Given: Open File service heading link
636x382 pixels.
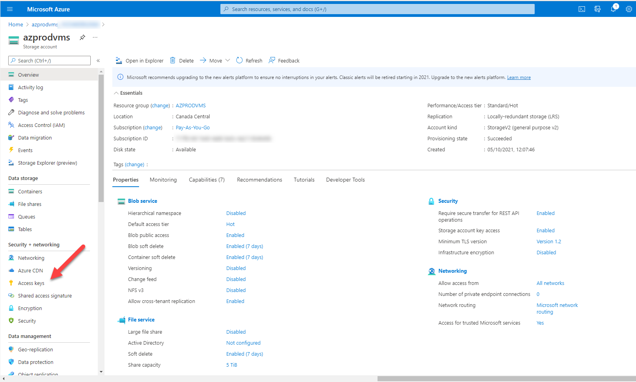Looking at the screenshot, I should [141, 320].
